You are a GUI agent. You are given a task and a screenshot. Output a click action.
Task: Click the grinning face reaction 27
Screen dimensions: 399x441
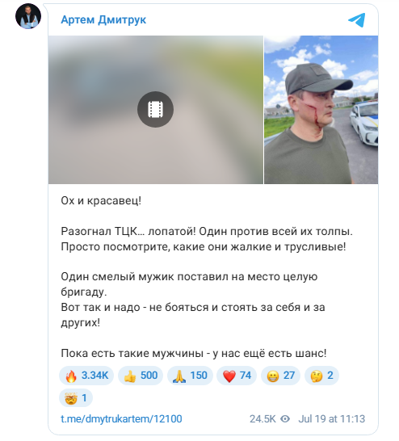tap(280, 376)
